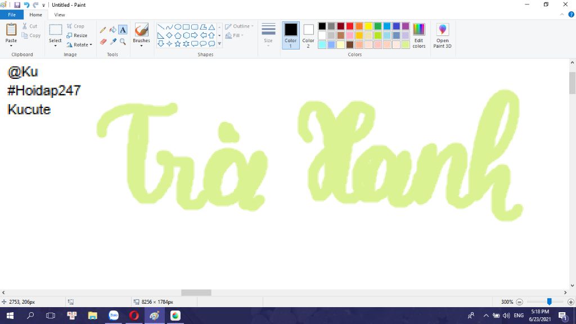The image size is (576, 324).
Task: Open the File menu
Action: click(12, 15)
